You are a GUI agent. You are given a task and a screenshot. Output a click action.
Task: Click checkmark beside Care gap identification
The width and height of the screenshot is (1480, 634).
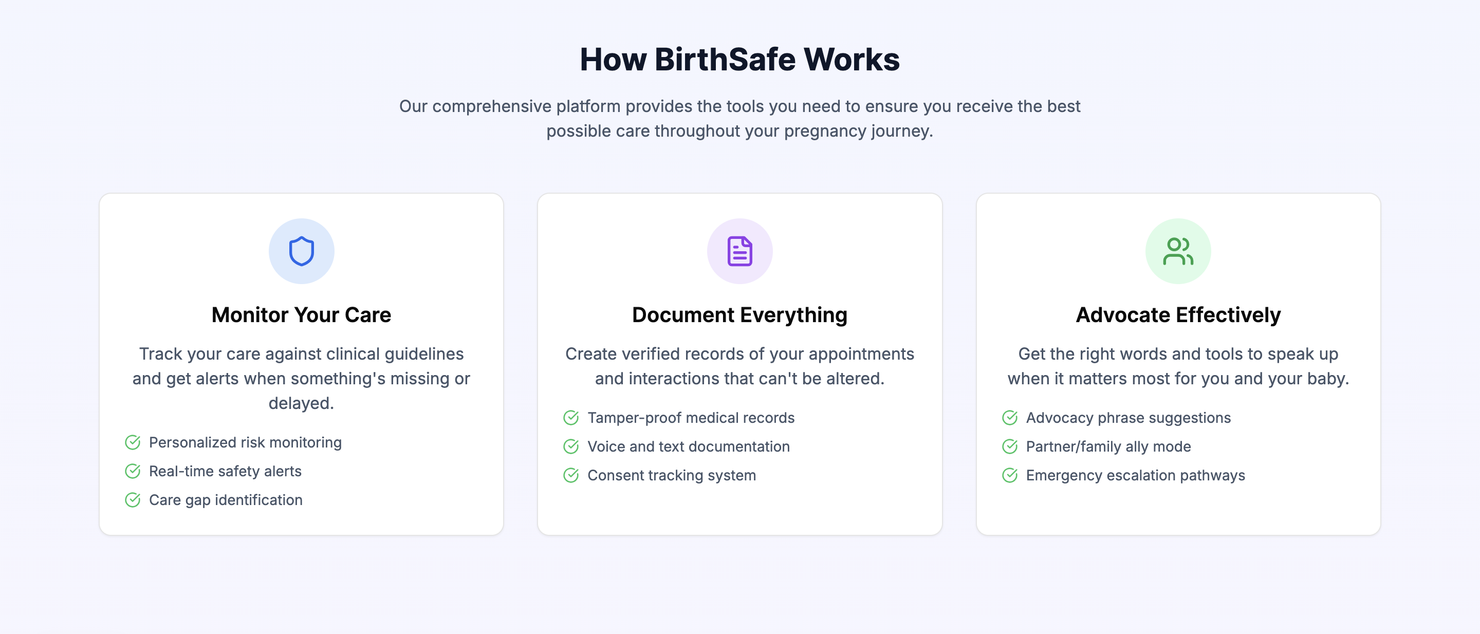click(133, 499)
